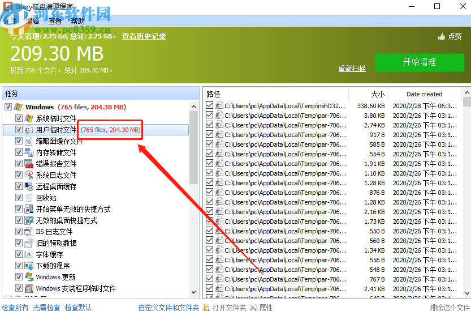Open the 编辑 menu
The height and width of the screenshot is (311, 471).
(x=32, y=21)
